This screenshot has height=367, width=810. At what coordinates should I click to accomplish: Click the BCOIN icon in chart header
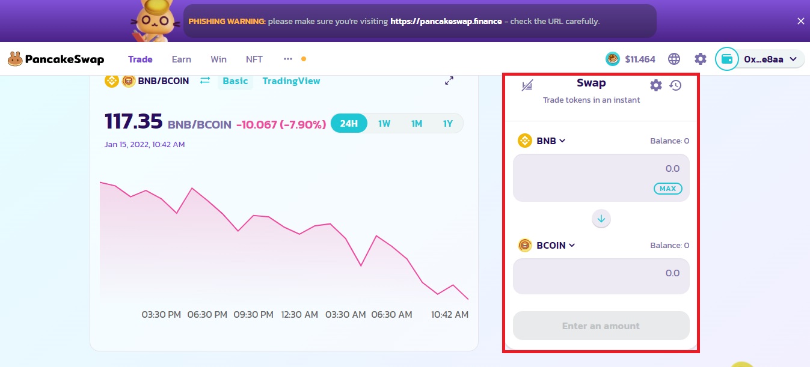pyautogui.click(x=128, y=80)
